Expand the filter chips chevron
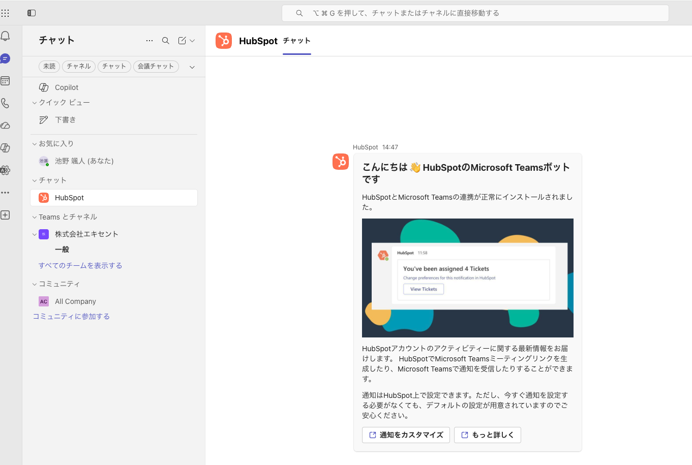 point(192,67)
